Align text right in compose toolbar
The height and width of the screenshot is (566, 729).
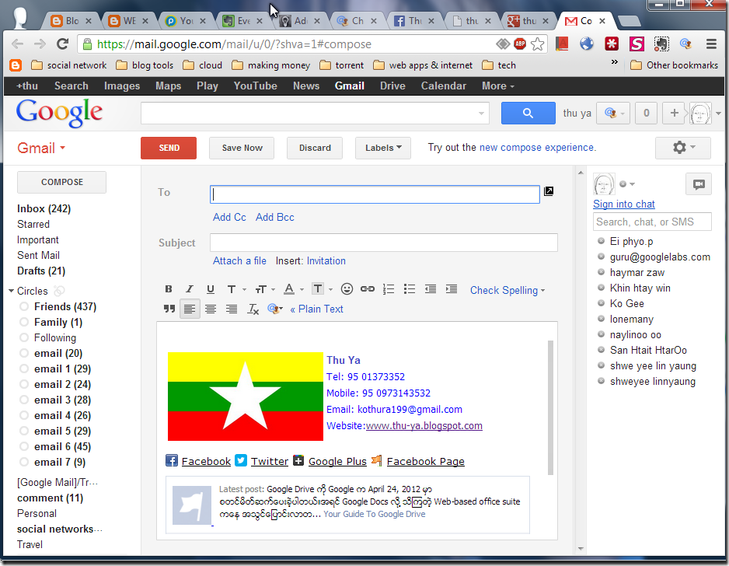[232, 309]
